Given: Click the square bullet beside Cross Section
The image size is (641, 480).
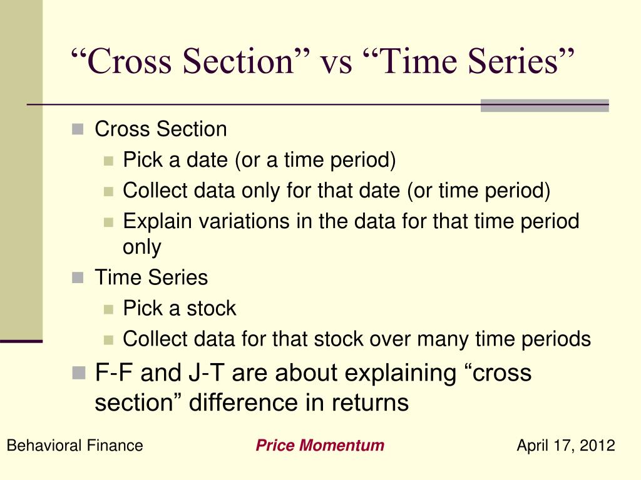Looking at the screenshot, I should (78, 129).
